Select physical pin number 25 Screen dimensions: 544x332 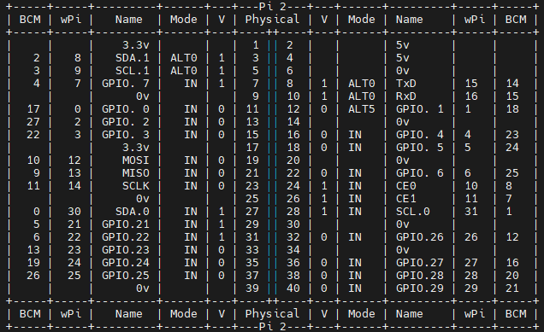click(252, 199)
